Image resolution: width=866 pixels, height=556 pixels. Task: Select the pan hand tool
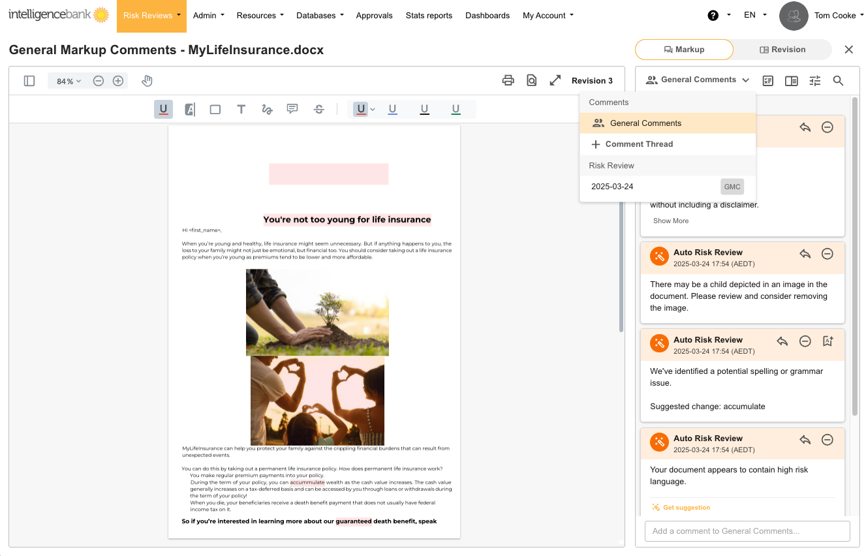(147, 81)
